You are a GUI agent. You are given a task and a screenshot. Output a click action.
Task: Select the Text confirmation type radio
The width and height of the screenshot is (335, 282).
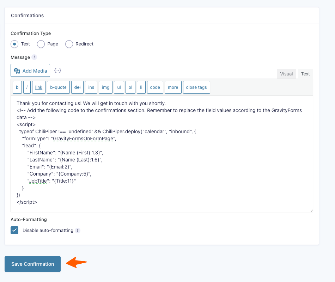14,44
